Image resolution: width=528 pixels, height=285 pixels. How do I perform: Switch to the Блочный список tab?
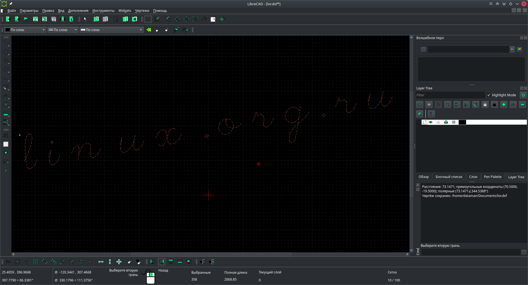click(449, 177)
